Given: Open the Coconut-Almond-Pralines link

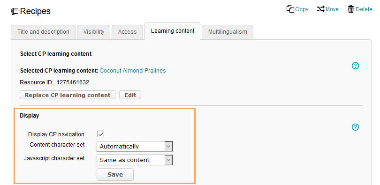Looking at the screenshot, I should 133,71.
